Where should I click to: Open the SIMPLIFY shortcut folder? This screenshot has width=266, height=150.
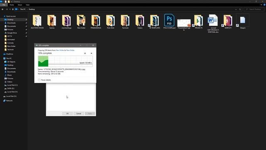(228, 20)
